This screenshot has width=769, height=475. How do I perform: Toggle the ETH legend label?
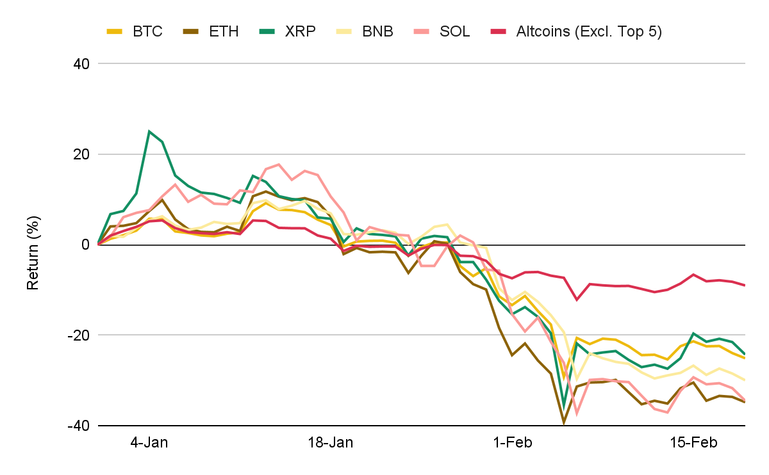click(224, 31)
